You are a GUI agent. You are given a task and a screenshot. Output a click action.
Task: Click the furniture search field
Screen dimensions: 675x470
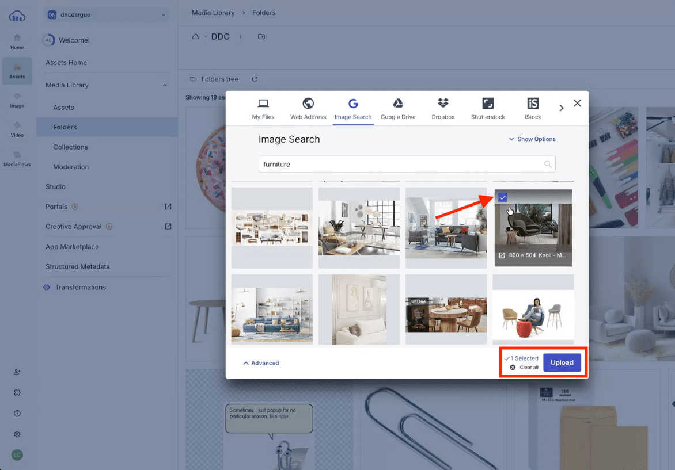click(x=407, y=165)
